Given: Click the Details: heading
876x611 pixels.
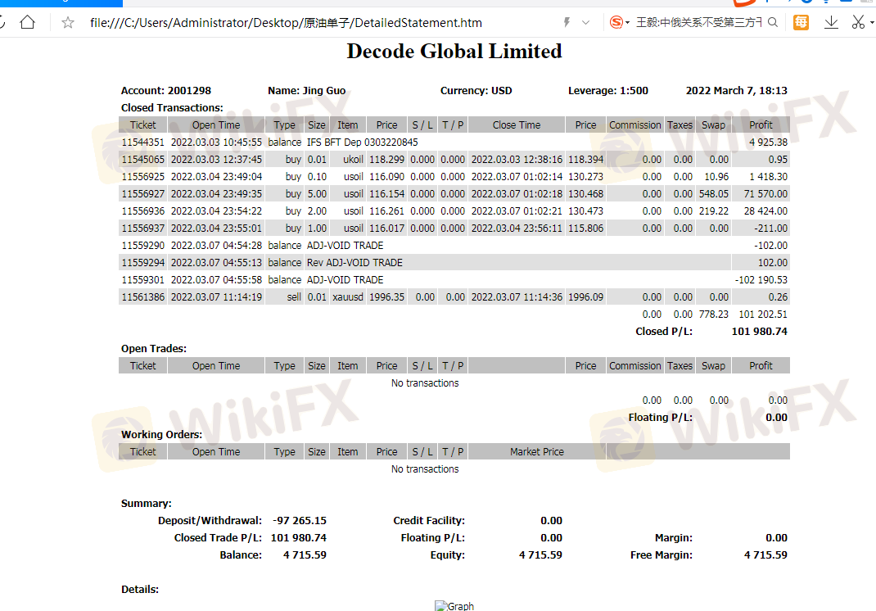Looking at the screenshot, I should point(140,589).
